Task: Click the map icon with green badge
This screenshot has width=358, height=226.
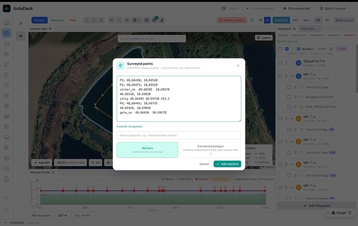Action: click(x=155, y=20)
